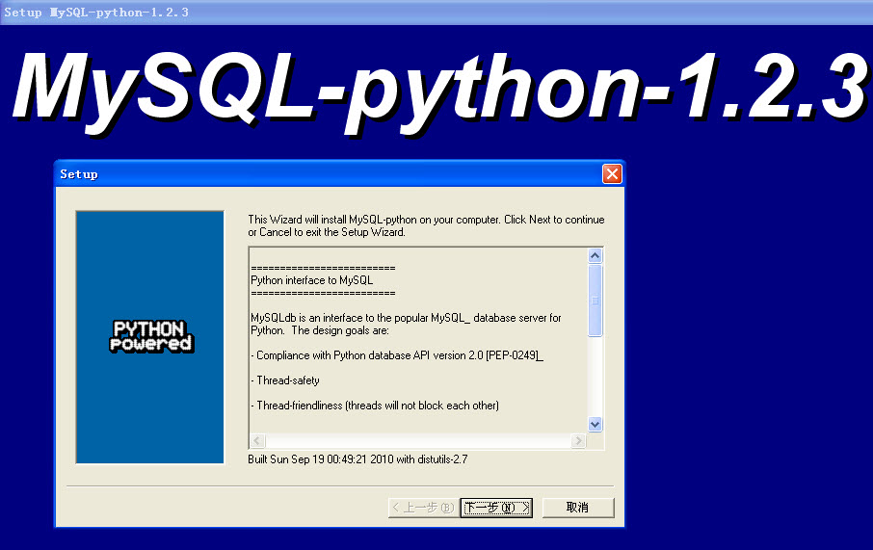The width and height of the screenshot is (873, 550).
Task: Click the 'Built Sun Sep 19' build info text
Action: coord(357,459)
